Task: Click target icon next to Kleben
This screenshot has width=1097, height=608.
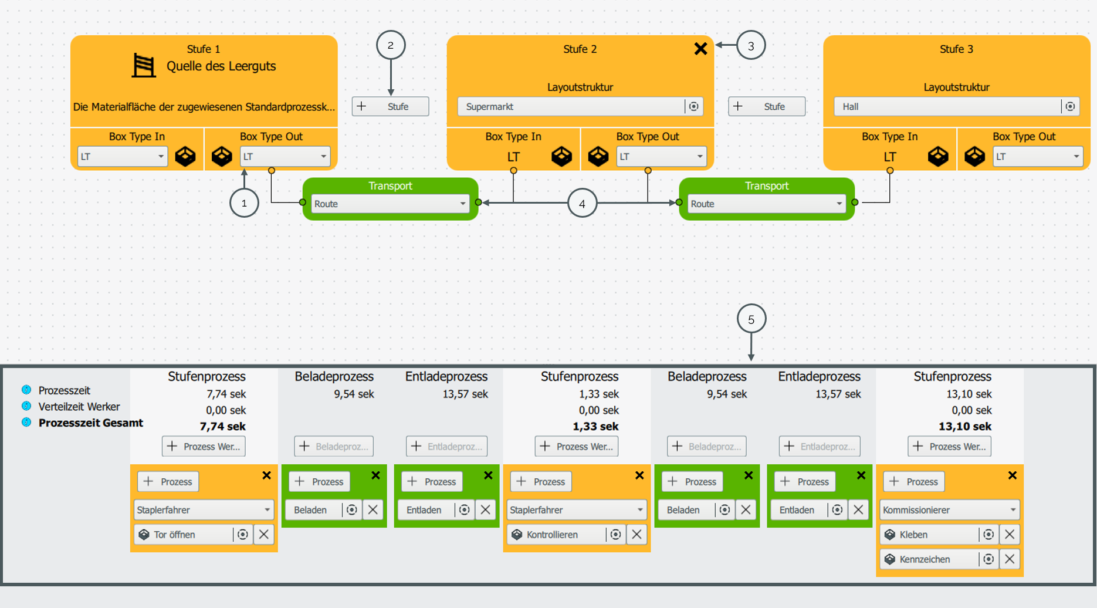Action: (988, 534)
